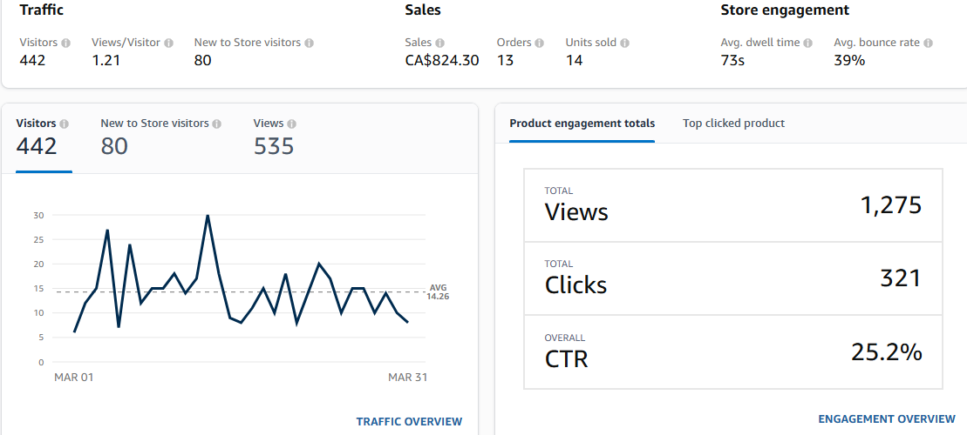Image resolution: width=967 pixels, height=435 pixels.
Task: Click info icon beside Units sold
Action: coord(625,43)
